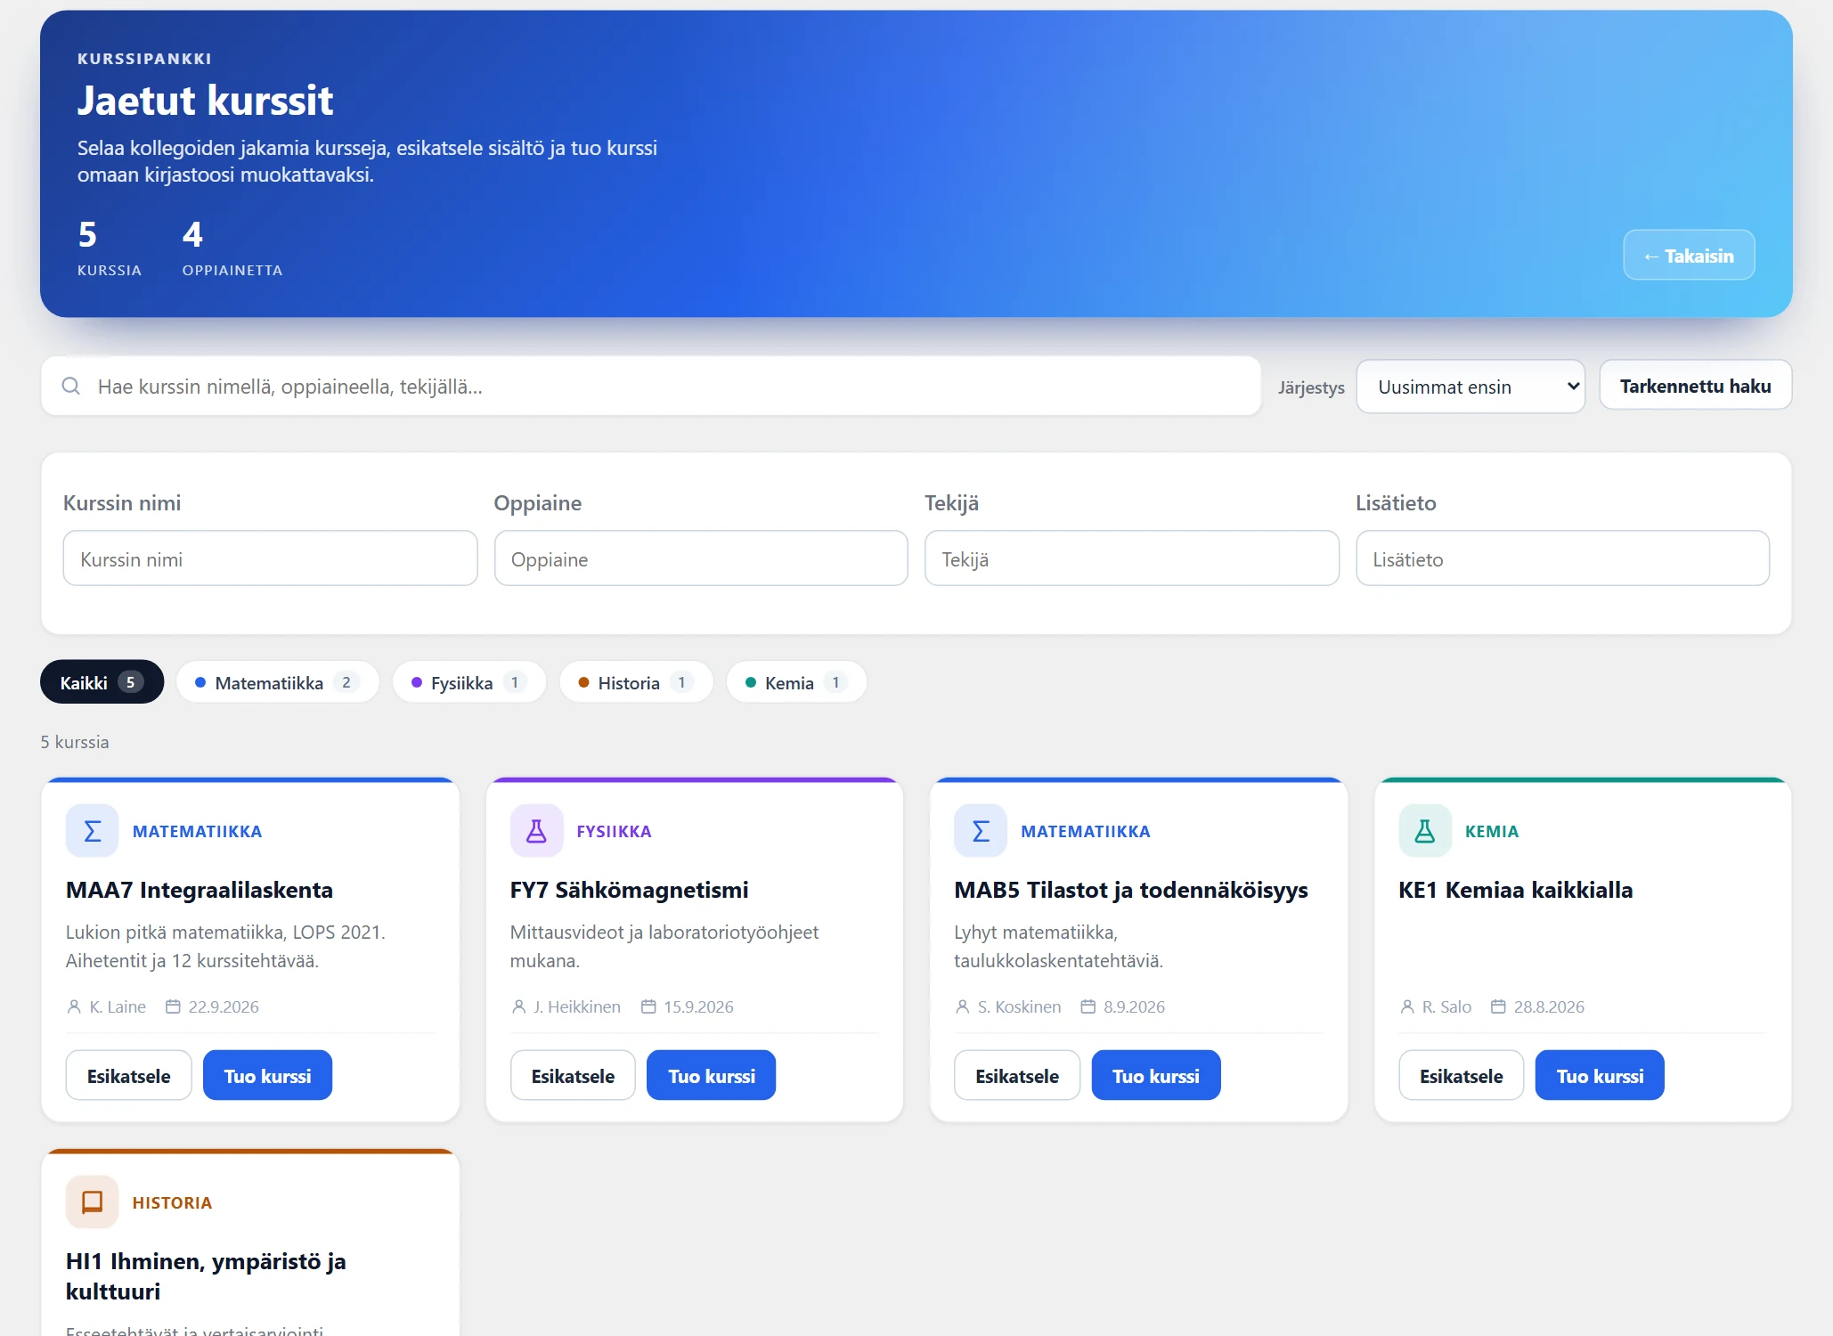
Task: Click the MAB5 Tilastot ja todennäköisyys title
Action: (1131, 889)
